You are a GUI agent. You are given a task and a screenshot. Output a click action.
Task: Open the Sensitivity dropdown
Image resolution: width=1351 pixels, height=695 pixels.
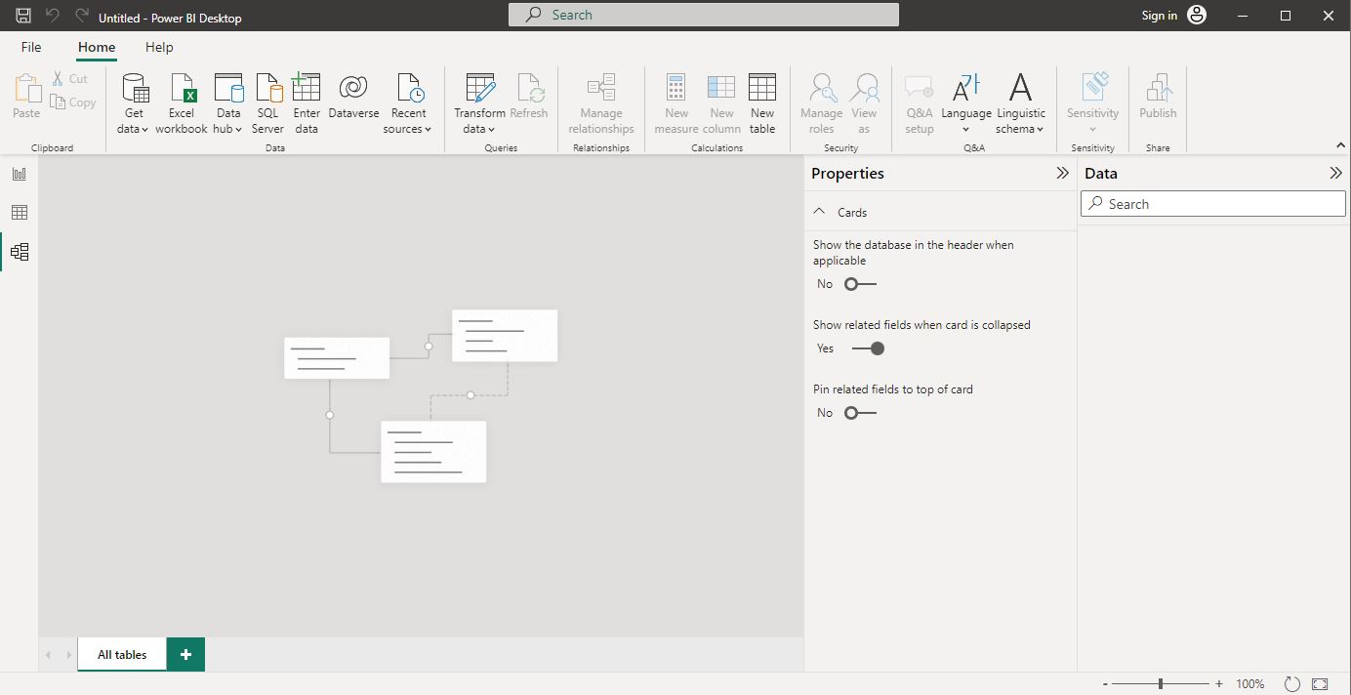click(1092, 103)
